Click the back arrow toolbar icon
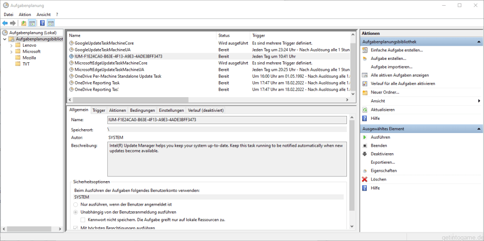Image resolution: width=484 pixels, height=241 pixels. pos(5,23)
